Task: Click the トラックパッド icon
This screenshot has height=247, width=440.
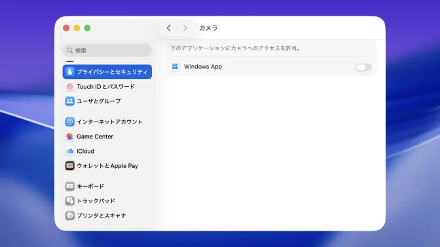Action: click(x=70, y=201)
